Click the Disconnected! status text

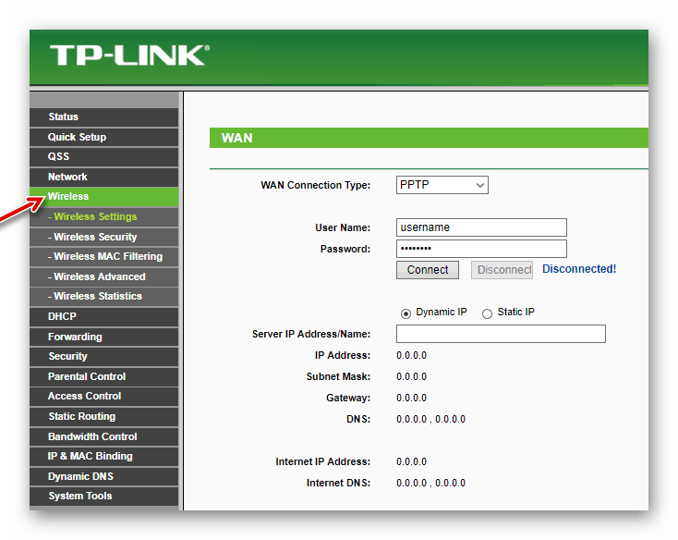pyautogui.click(x=579, y=269)
